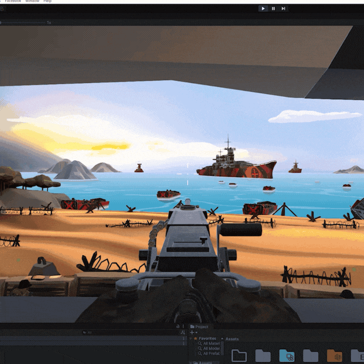Open the Help menu
This screenshot has height=364, width=364.
click(x=48, y=1)
